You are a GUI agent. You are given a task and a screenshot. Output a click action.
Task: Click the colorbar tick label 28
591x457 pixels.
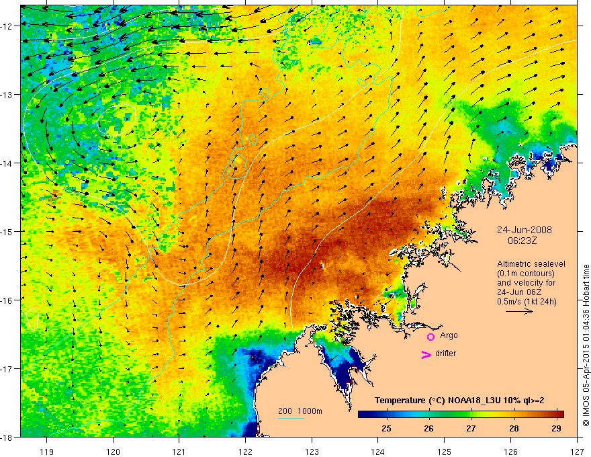coord(514,428)
